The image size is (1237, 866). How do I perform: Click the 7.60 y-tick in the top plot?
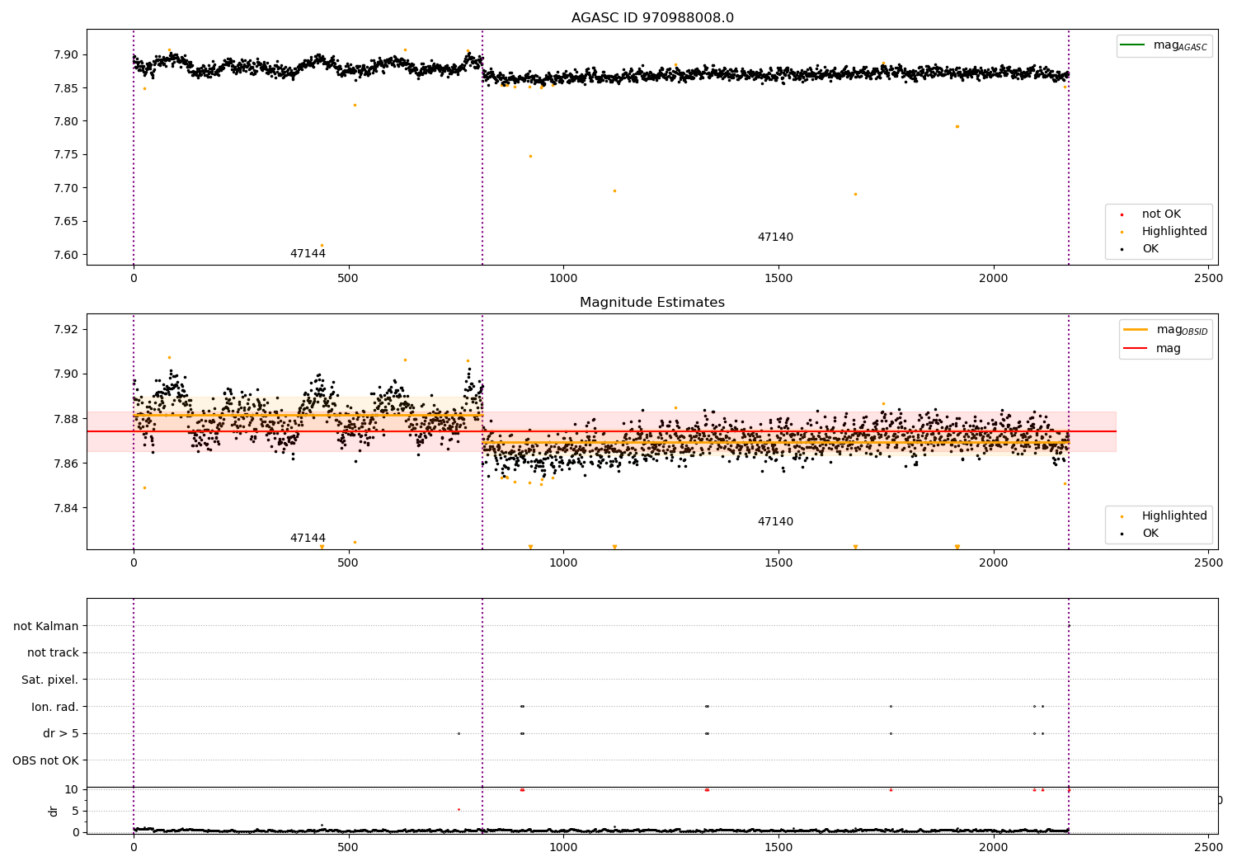(66, 255)
